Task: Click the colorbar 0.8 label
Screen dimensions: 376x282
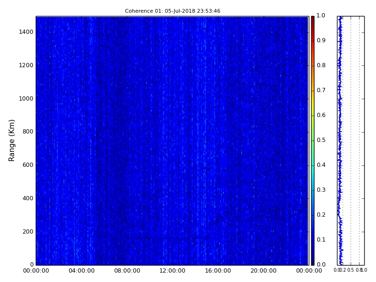Action: (x=321, y=65)
